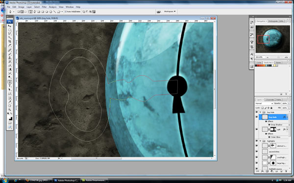Select the Freeform Pen option in options bar

pyautogui.click(x=35, y=12)
